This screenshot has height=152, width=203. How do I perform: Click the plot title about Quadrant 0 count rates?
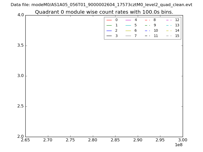click(104, 12)
